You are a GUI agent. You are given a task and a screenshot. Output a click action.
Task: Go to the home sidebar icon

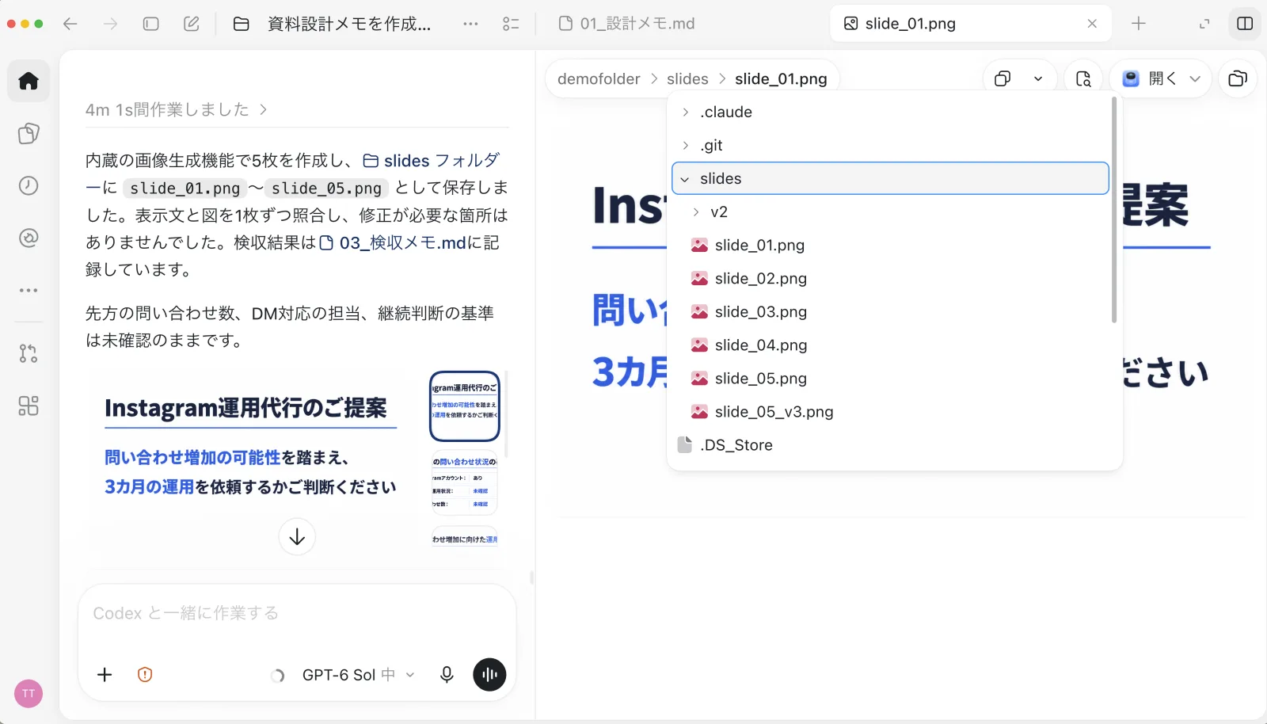(x=29, y=81)
